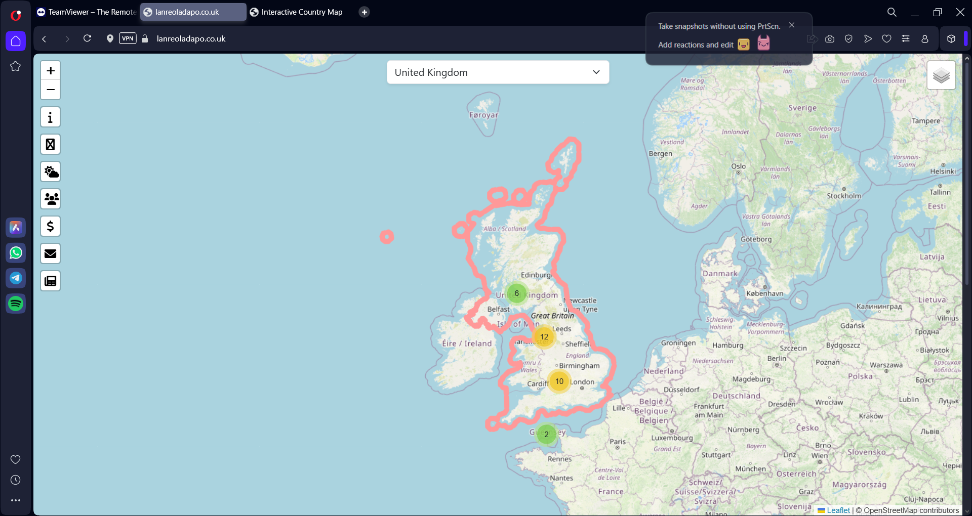Image resolution: width=972 pixels, height=516 pixels.
Task: Toggle the VPN badge in address bar
Action: [128, 38]
